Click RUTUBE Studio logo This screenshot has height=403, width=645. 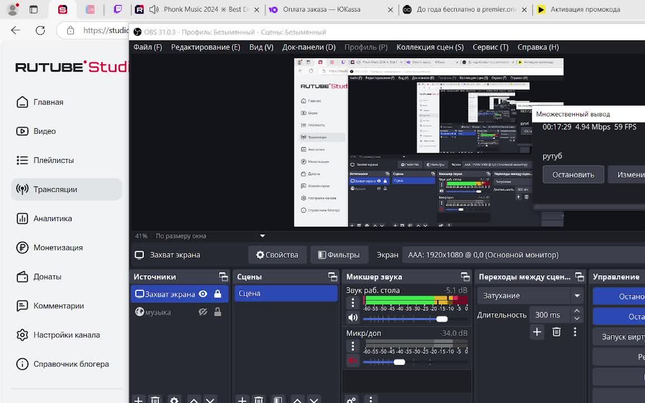pyautogui.click(x=72, y=67)
